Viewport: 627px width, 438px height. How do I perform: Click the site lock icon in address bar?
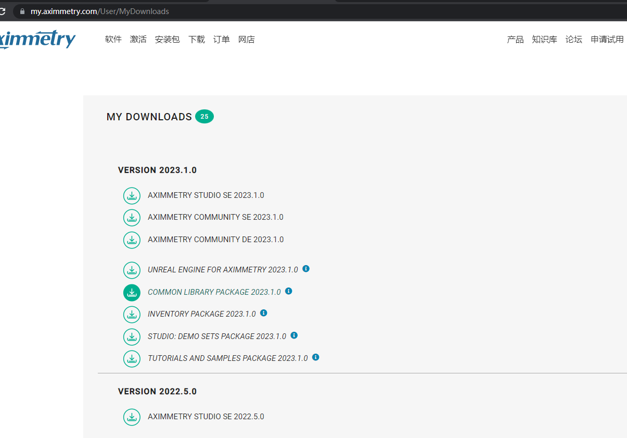click(x=22, y=11)
